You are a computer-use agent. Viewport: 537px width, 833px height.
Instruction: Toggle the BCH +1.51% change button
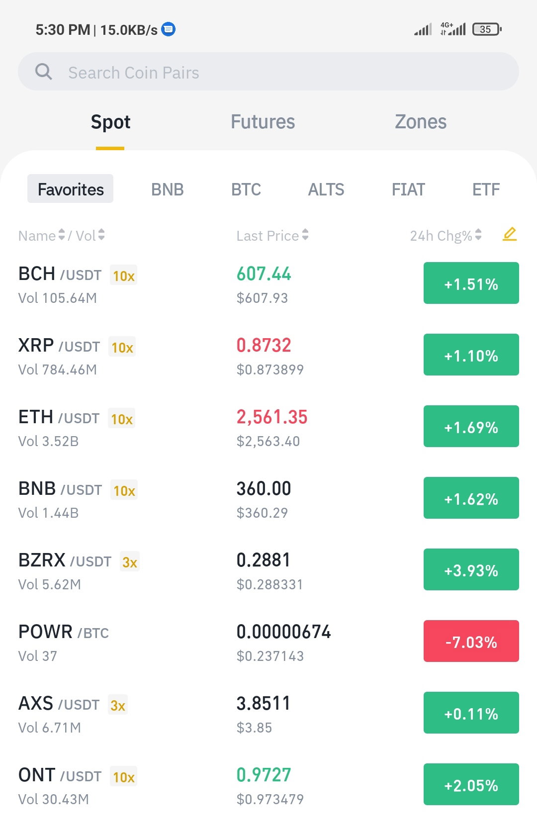[471, 283]
